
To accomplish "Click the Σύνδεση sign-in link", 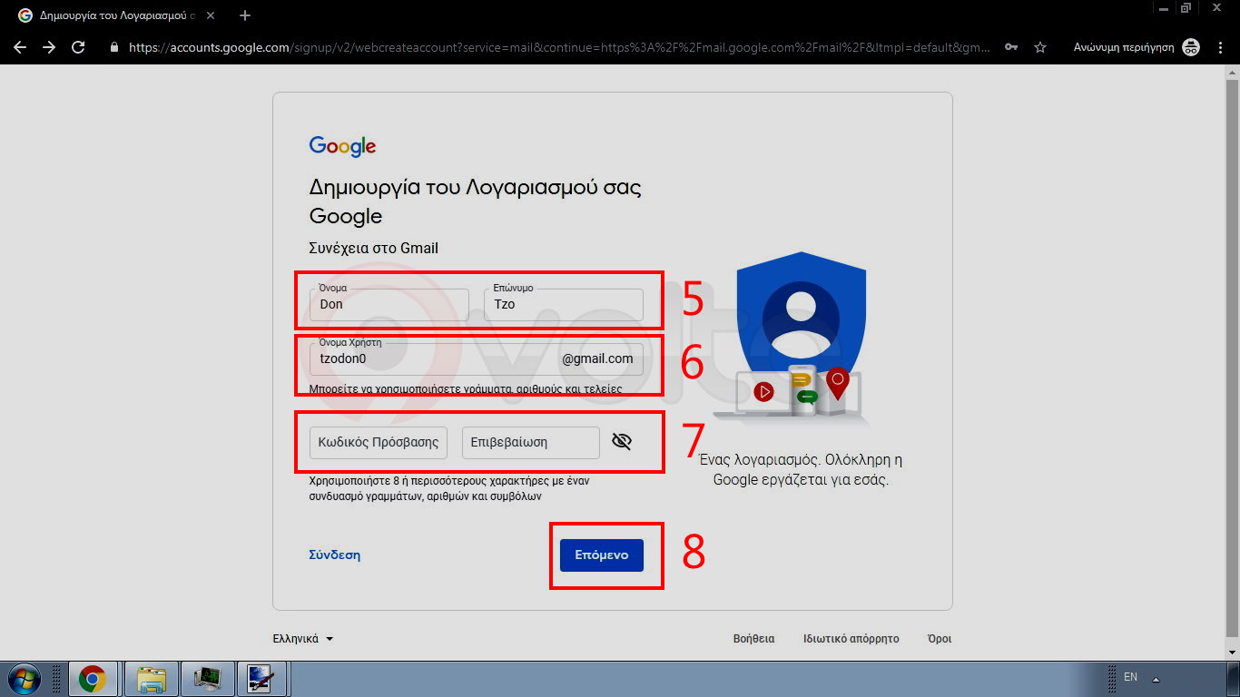I will tap(335, 555).
